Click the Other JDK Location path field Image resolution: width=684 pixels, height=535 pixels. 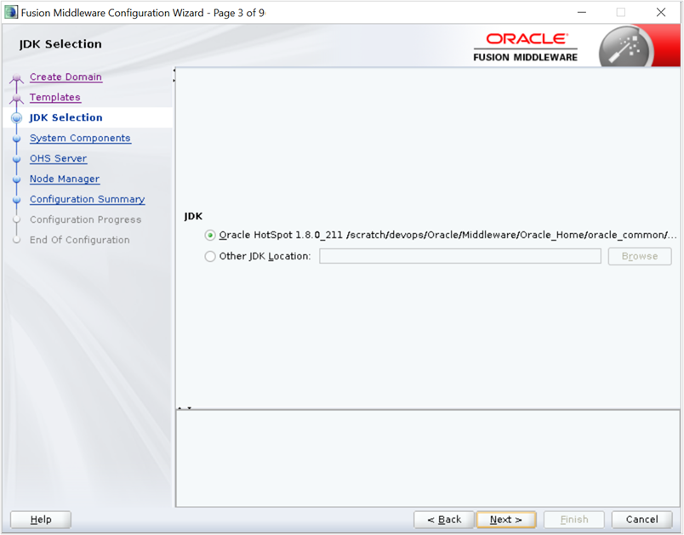coord(460,256)
